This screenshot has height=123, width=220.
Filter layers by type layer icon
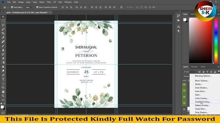207,72
